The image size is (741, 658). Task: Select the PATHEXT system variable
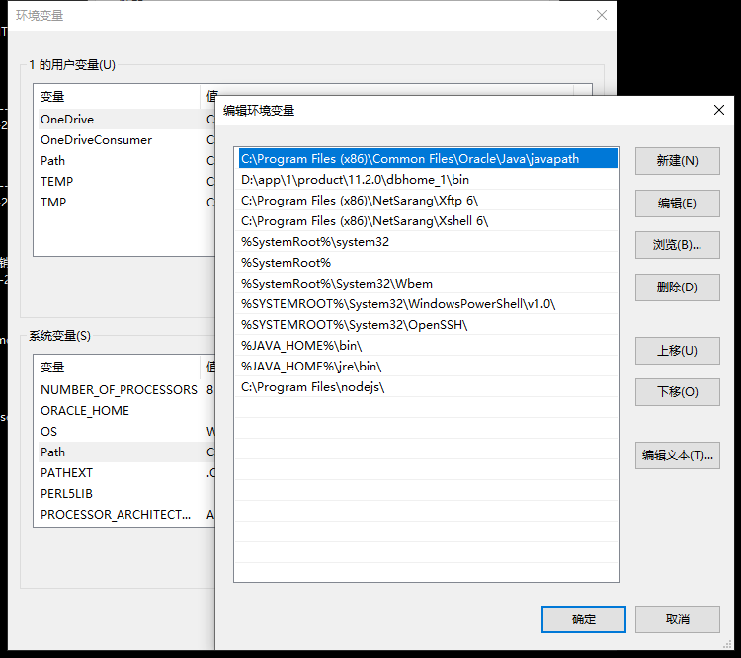coord(126,473)
